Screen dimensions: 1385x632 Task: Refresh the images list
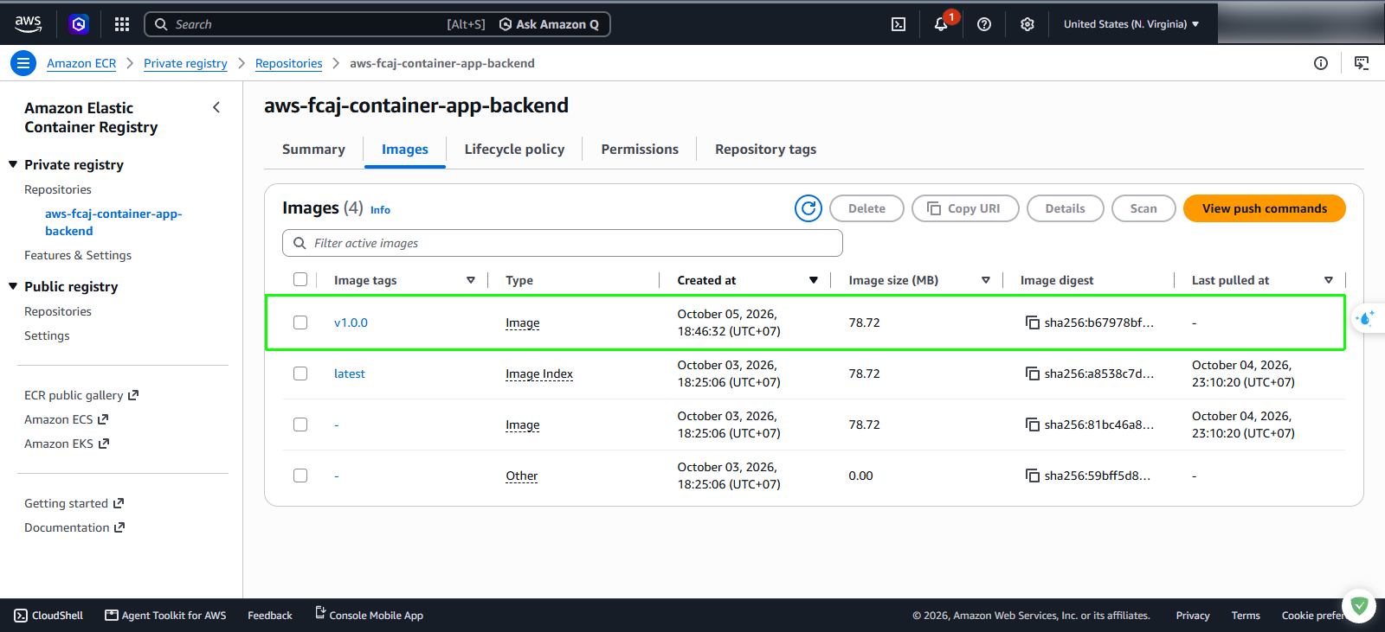[808, 208]
